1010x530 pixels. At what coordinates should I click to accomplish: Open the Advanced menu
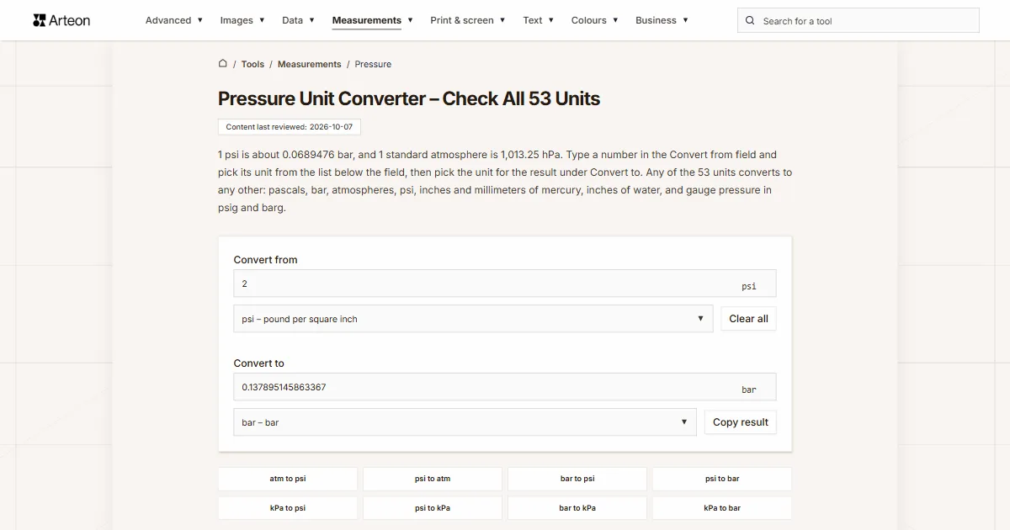click(174, 20)
